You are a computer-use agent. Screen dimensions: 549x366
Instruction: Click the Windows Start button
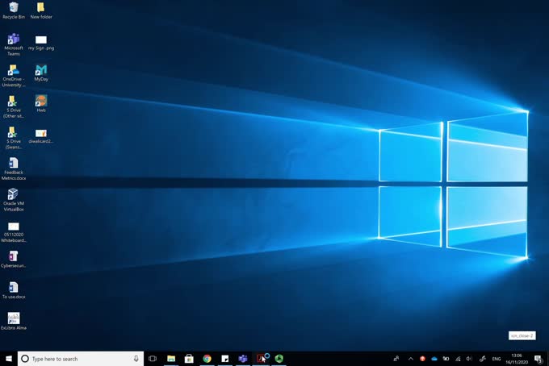pos(9,359)
